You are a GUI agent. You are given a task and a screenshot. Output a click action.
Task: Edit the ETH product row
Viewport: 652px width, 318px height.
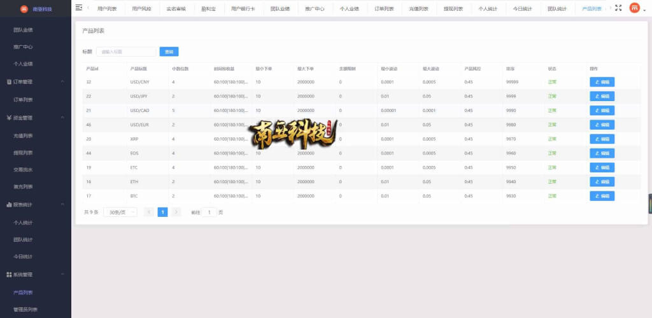tap(602, 182)
